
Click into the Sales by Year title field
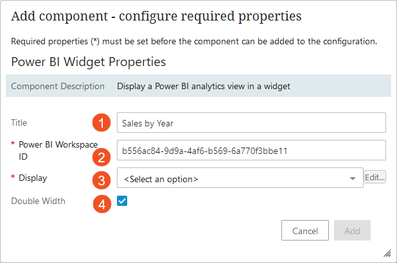click(x=251, y=123)
